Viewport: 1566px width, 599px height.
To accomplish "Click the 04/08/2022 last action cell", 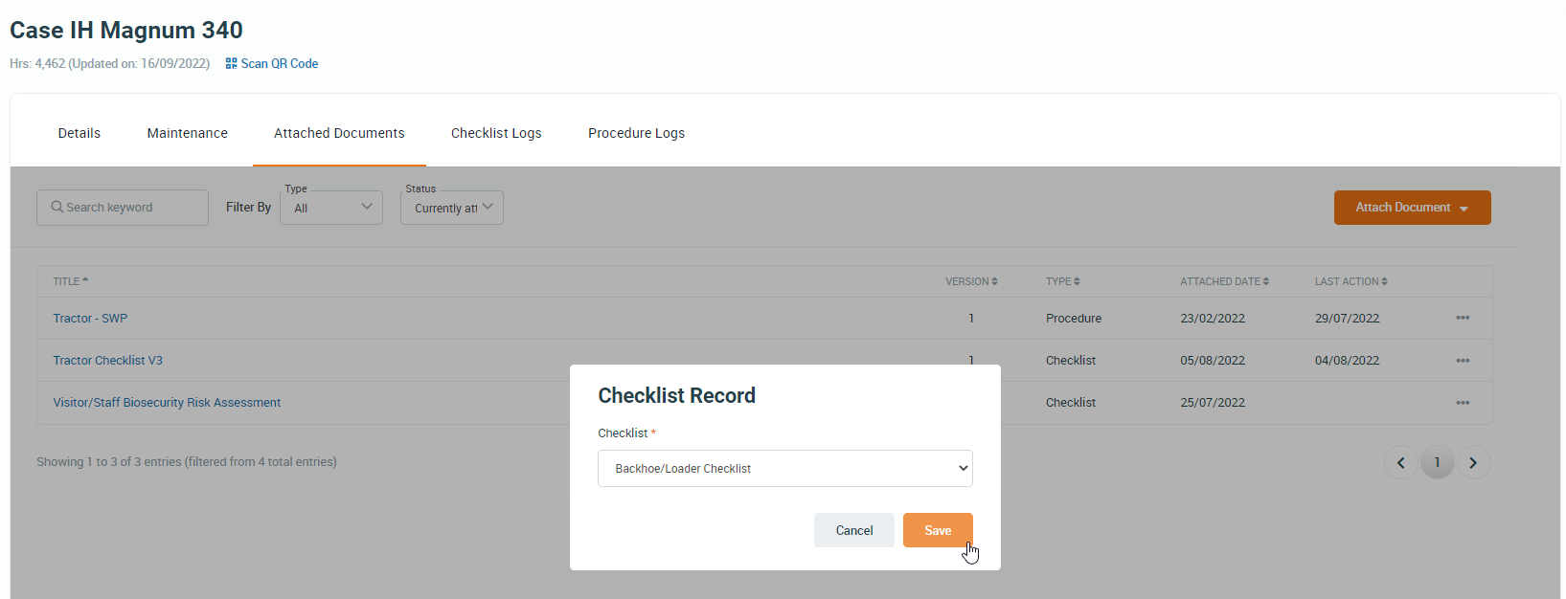I will [x=1347, y=361].
